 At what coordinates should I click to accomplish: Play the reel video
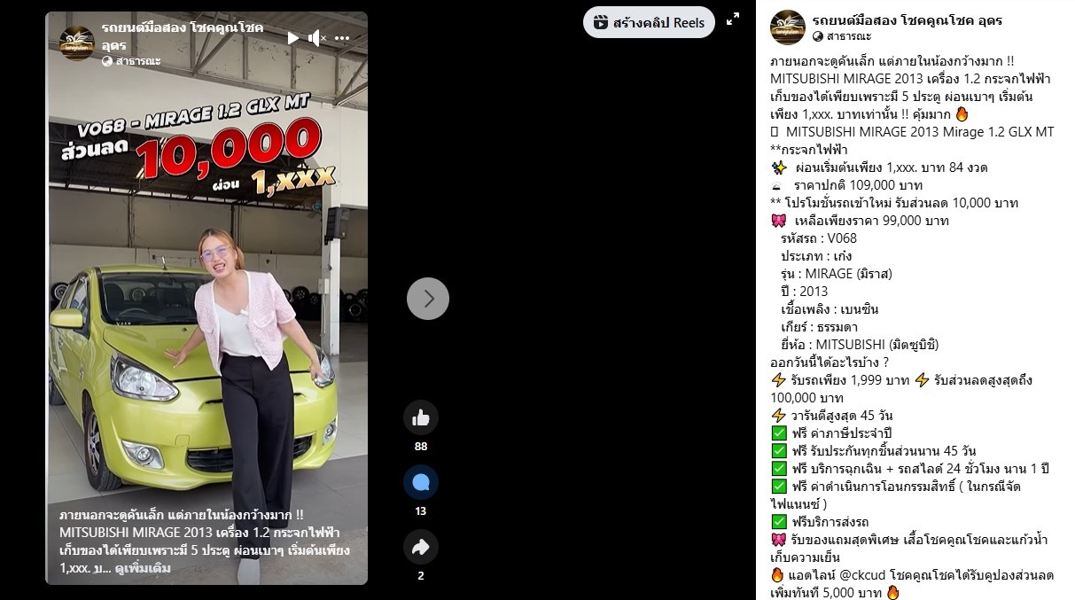coord(293,38)
